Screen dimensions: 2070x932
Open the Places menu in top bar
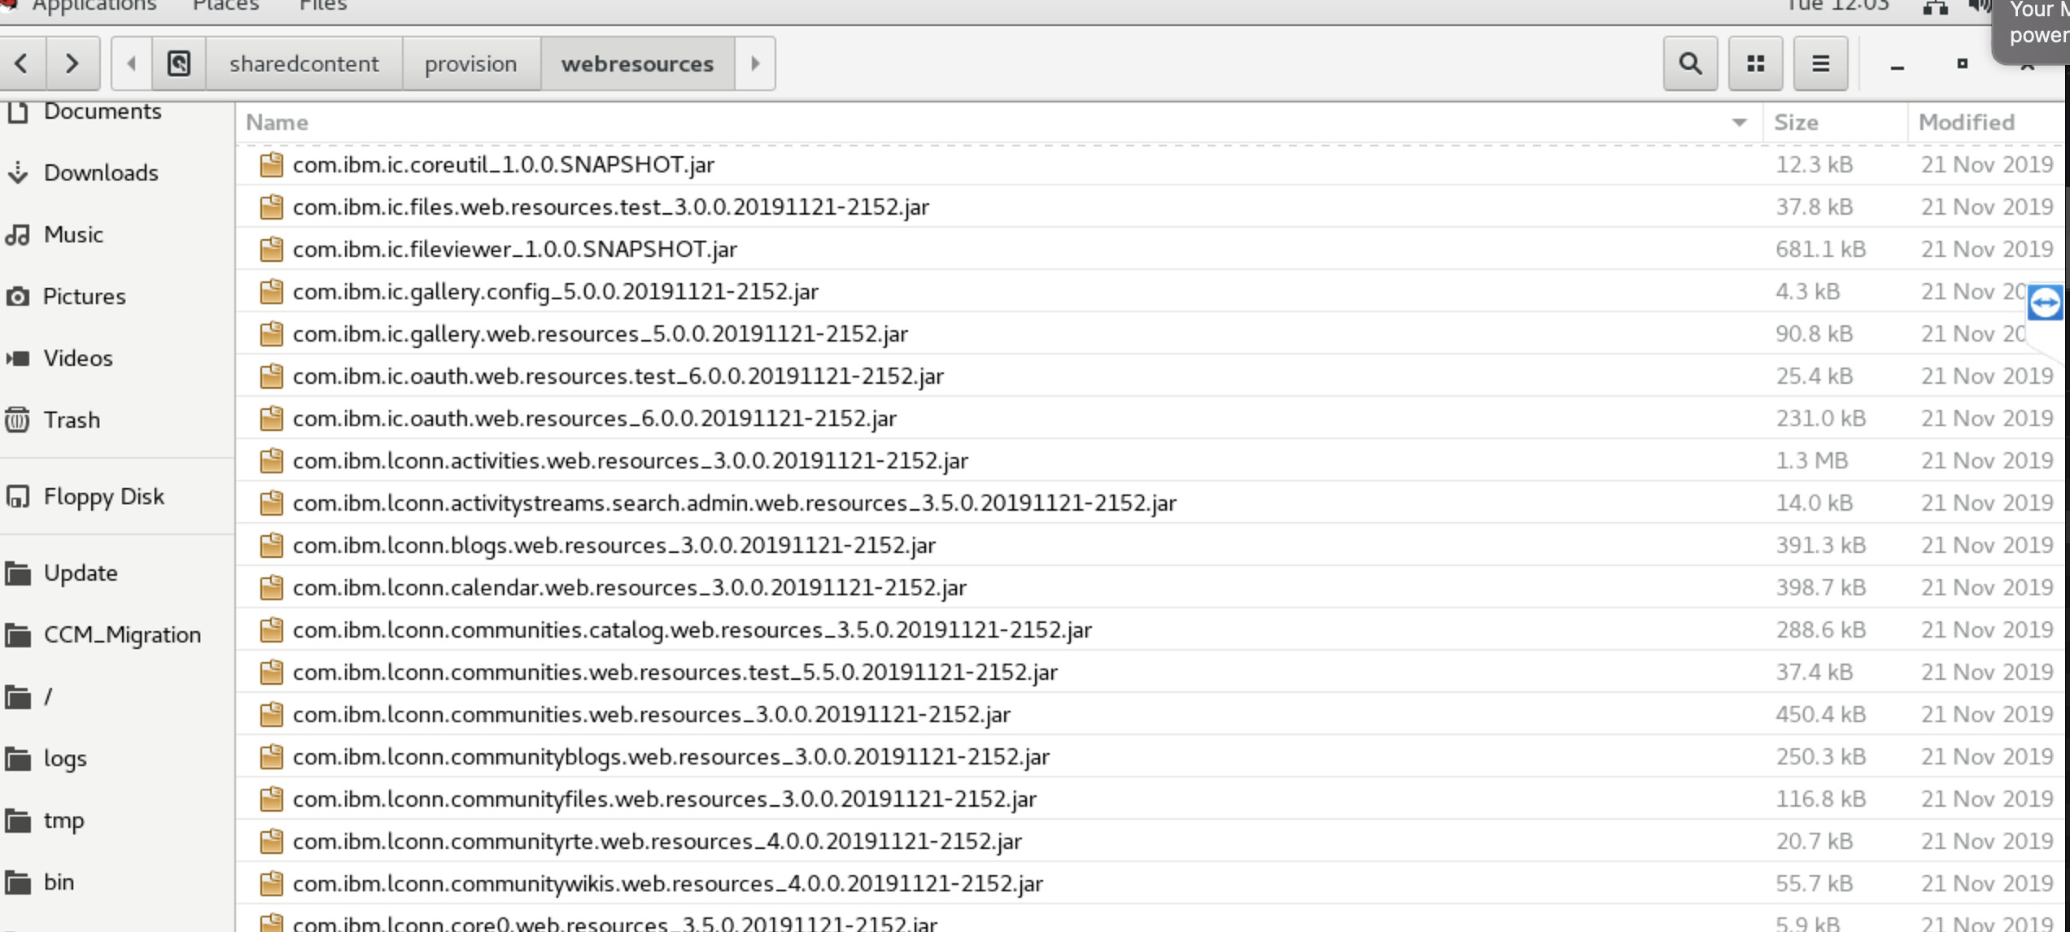pyautogui.click(x=225, y=6)
